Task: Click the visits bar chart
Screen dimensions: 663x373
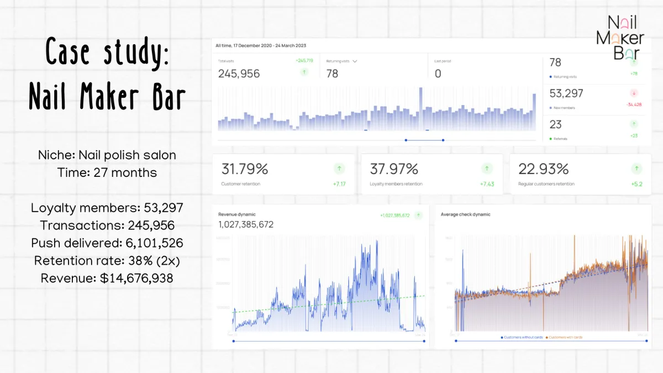Action: (377, 108)
